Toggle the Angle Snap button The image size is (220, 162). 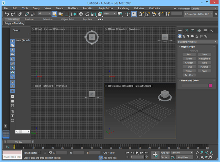coord(147,14)
